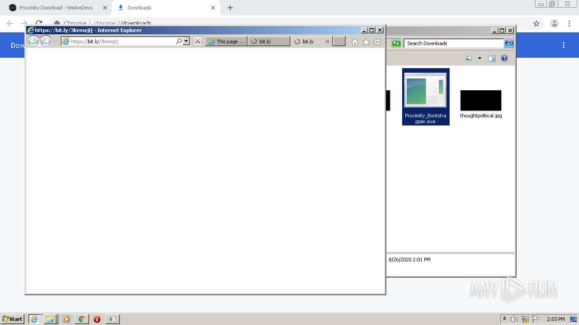Screen dimensions: 579x325
Task: Open Google Chrome from taskbar
Action: pyautogui.click(x=82, y=319)
